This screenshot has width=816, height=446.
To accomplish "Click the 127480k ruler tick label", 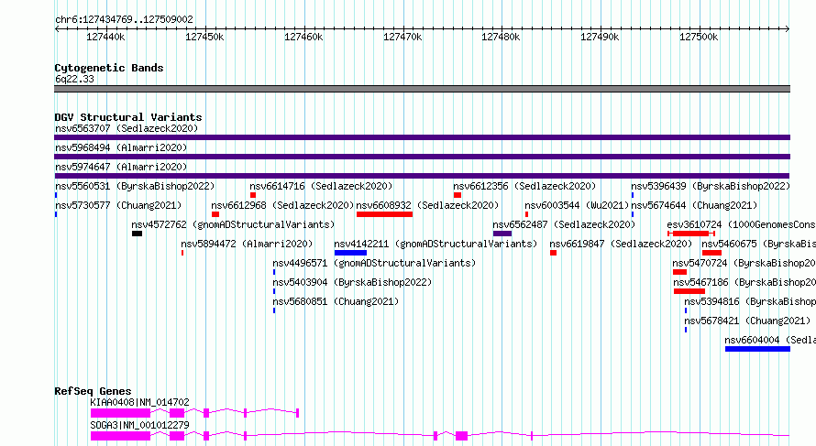I will 501,37.
